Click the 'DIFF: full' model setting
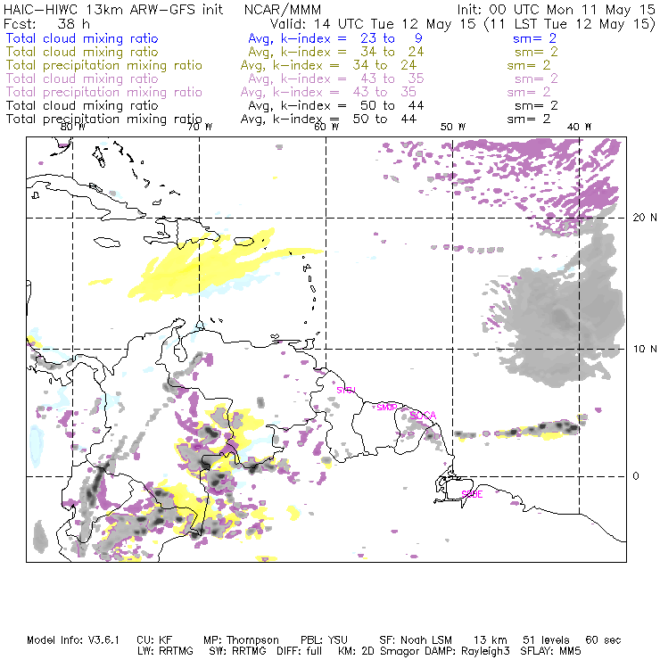 pos(299,651)
